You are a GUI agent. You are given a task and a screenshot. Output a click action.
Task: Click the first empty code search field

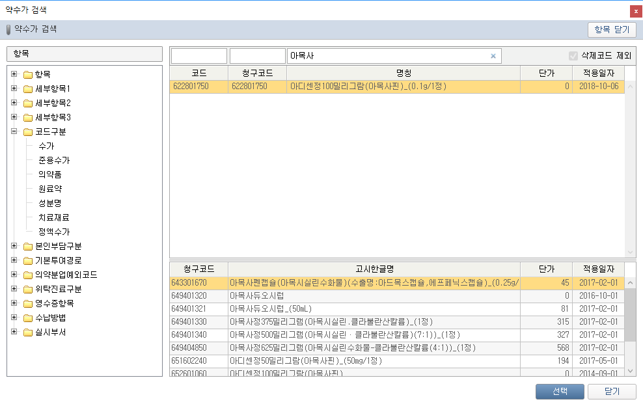(x=199, y=56)
